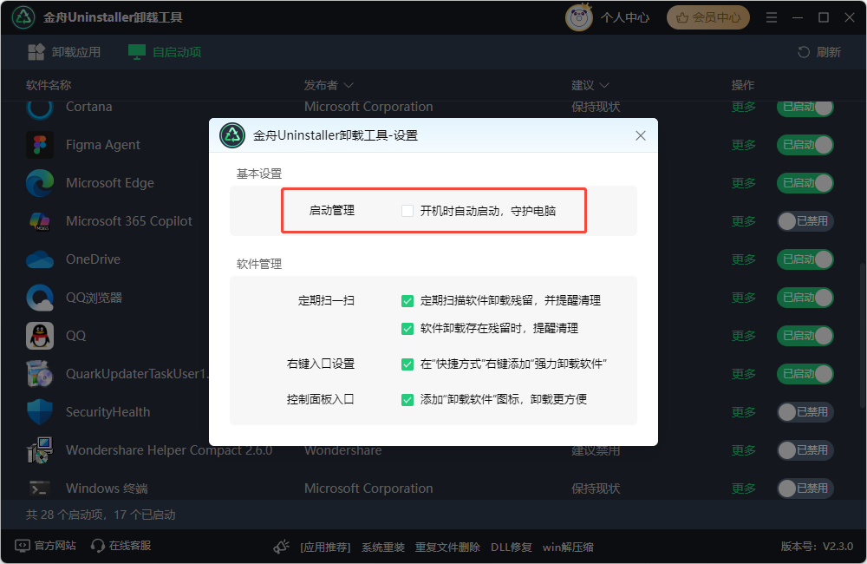867x564 pixels.
Task: Open the DLL修复 link
Action: tap(511, 548)
